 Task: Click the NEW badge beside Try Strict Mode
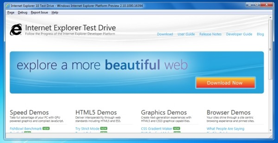click(104, 129)
